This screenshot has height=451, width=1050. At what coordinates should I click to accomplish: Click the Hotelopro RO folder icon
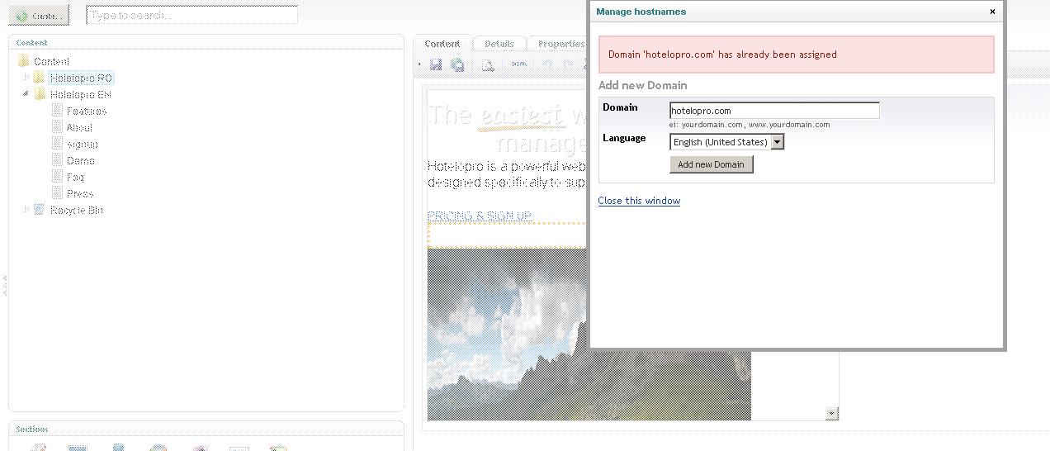point(39,78)
